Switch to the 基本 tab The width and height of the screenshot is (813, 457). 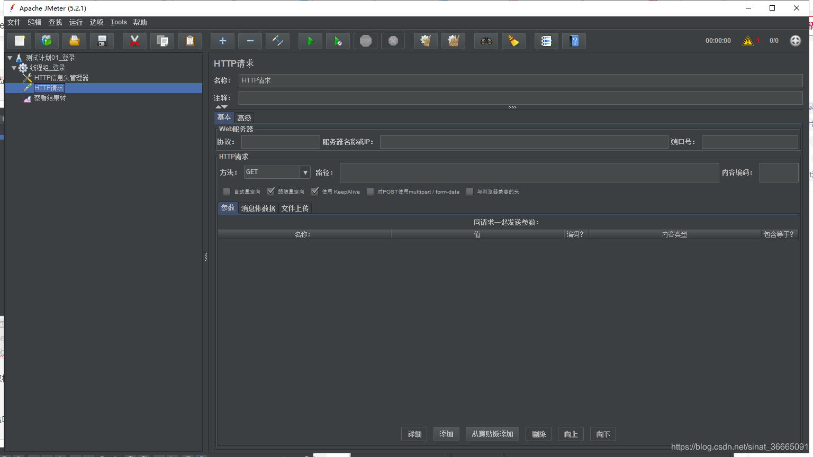pos(224,117)
